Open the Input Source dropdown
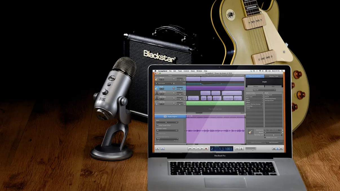The height and width of the screenshot is (191, 340). tap(273, 130)
